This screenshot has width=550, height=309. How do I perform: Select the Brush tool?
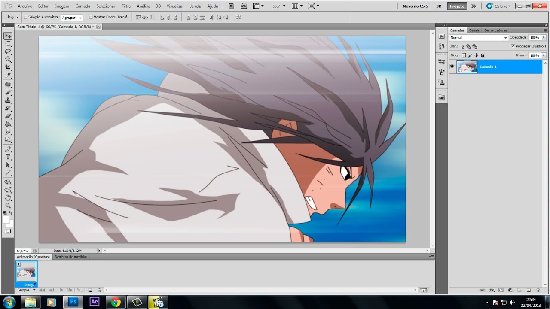[8, 92]
